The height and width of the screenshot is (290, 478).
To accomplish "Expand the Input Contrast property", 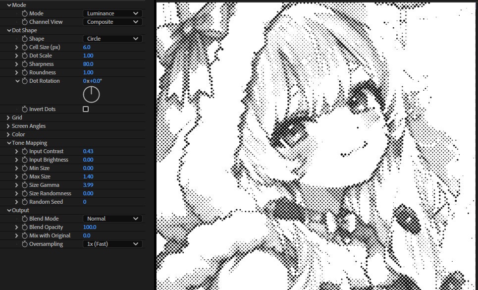I will [17, 151].
